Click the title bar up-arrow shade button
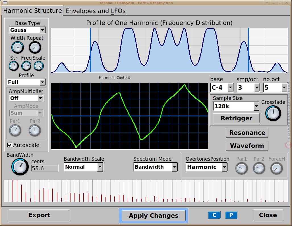The width and height of the screenshot is (292, 226). tap(267, 3)
